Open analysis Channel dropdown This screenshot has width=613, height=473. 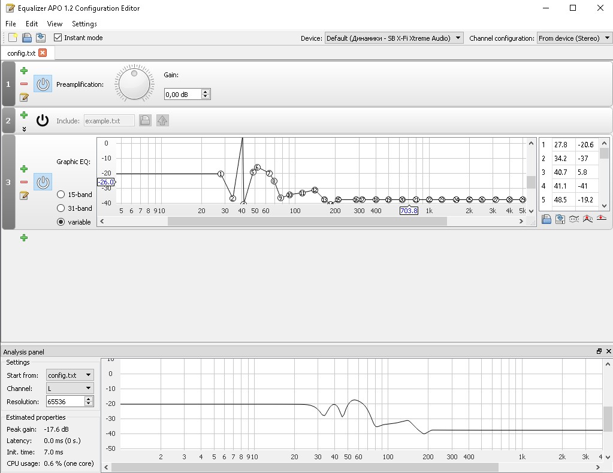point(70,388)
